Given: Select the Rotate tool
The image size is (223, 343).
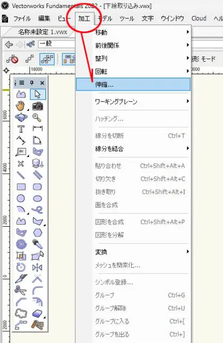Looking at the screenshot, I should tap(21, 267).
